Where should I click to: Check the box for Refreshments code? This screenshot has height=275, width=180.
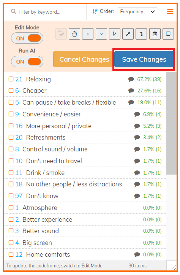tap(11, 137)
